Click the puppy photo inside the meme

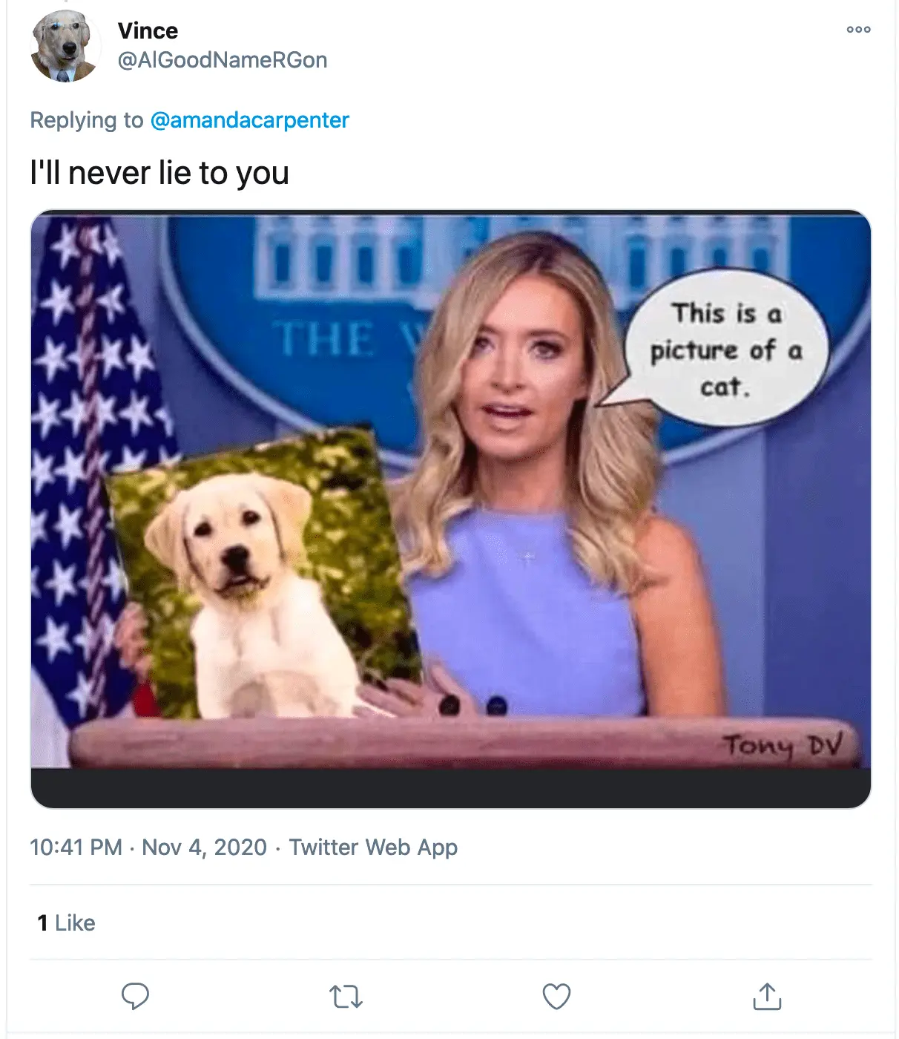coord(260,579)
